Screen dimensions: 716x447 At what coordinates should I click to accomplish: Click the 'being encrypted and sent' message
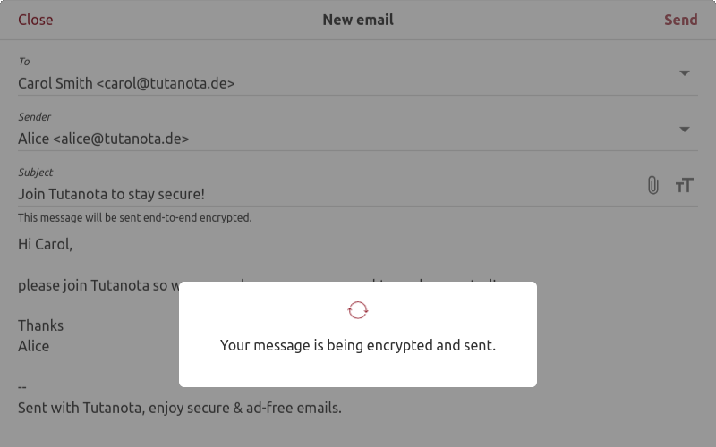(x=358, y=345)
